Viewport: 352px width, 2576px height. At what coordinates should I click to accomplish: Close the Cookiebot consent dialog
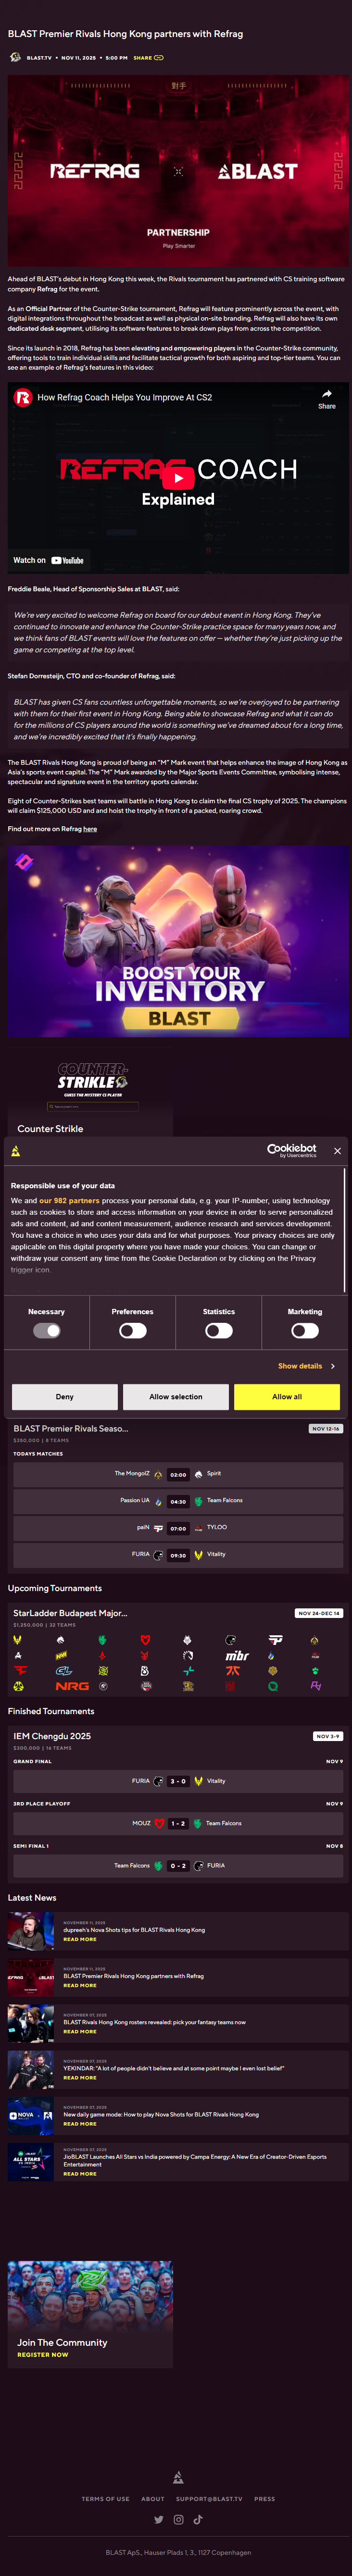337,1151
